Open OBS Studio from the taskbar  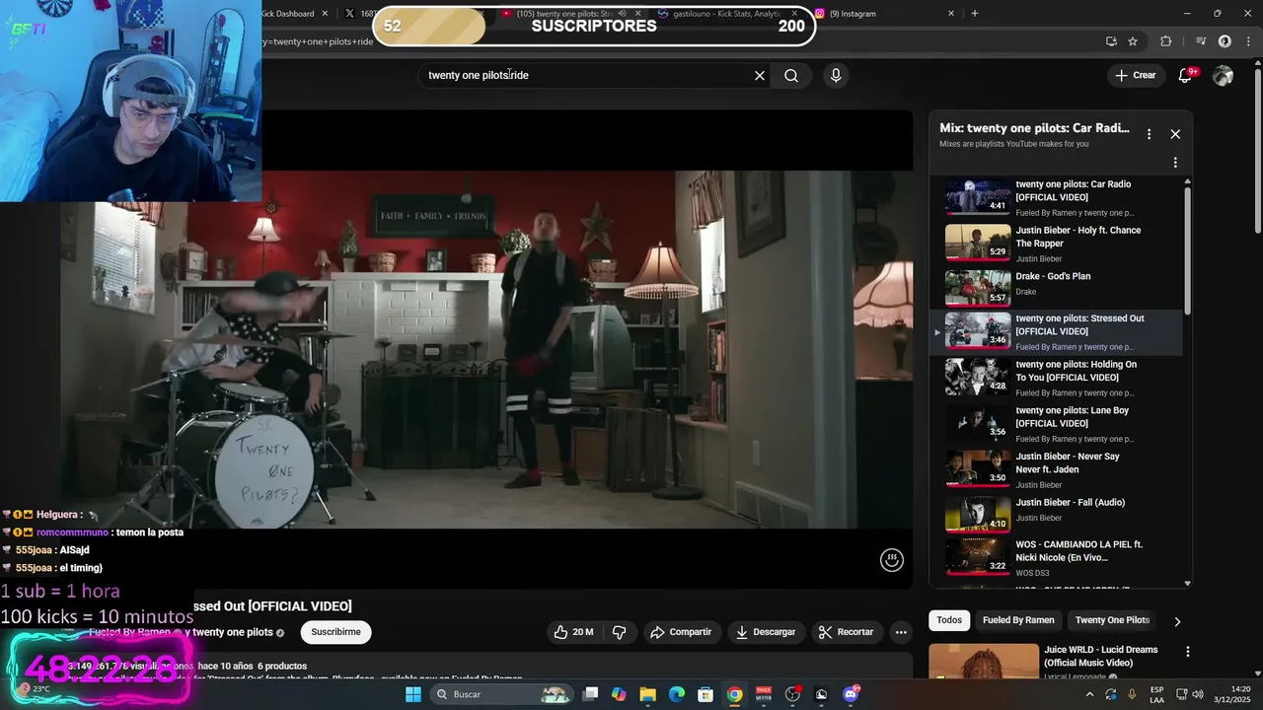[x=792, y=694]
